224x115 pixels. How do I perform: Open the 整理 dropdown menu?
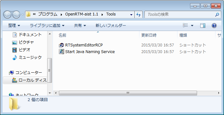tap(14, 26)
